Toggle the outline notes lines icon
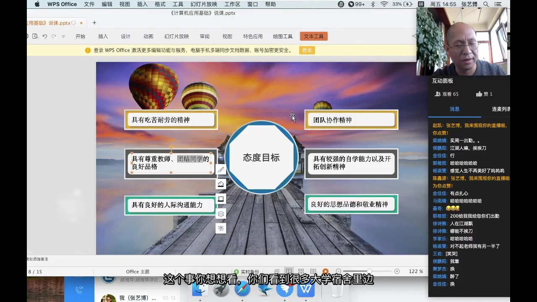Screen dimensions: 537x302 coord(277,271)
